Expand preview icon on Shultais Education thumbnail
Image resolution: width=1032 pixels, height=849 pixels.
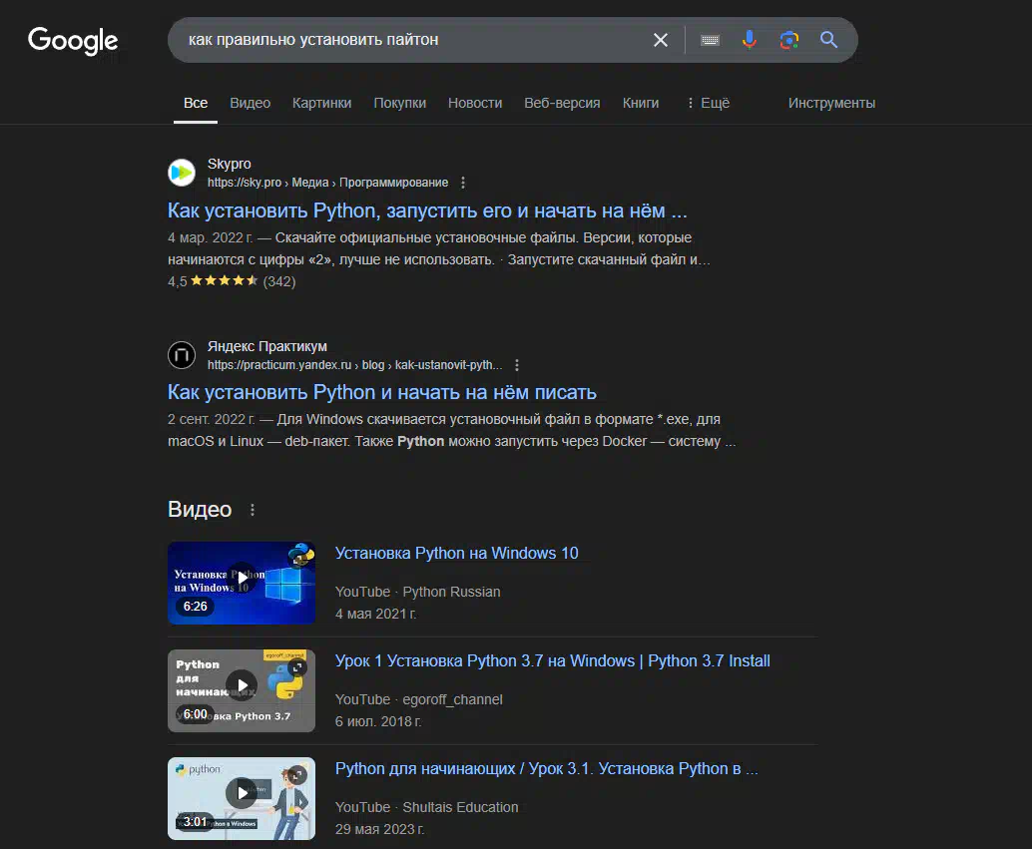[x=297, y=775]
